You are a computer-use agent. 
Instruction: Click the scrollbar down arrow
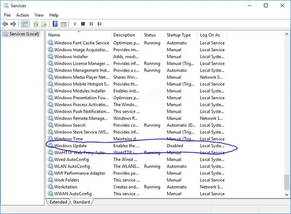click(x=287, y=195)
